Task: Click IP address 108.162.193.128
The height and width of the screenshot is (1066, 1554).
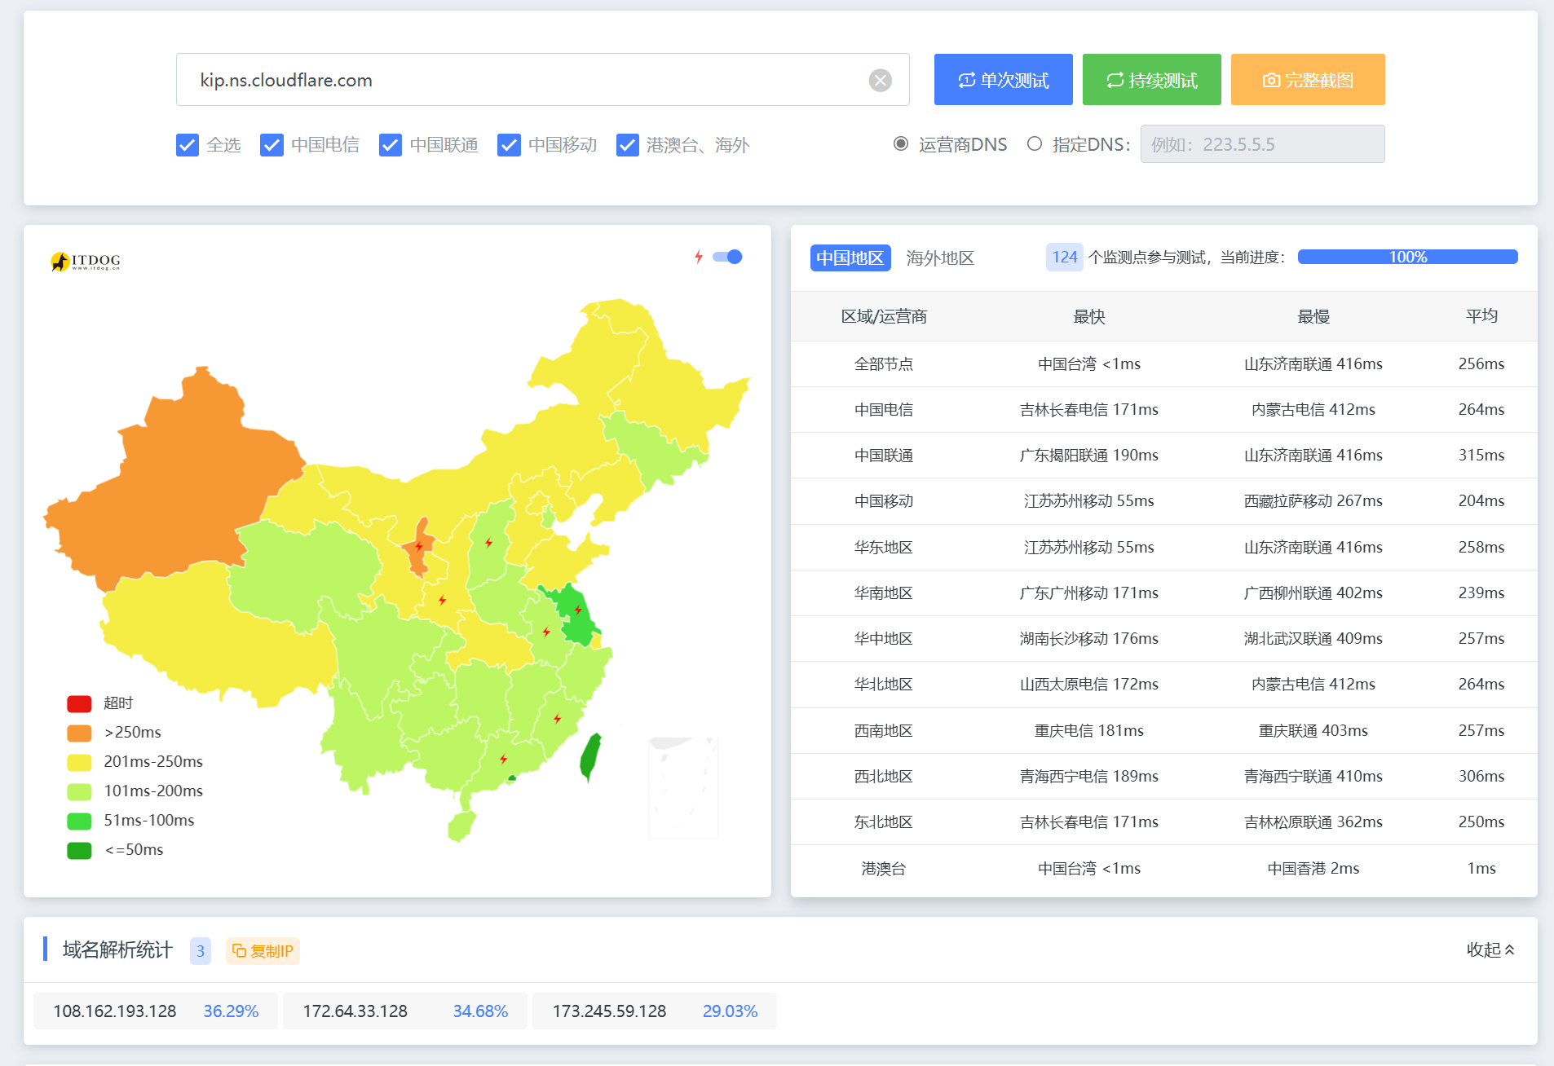Action: tap(115, 1011)
